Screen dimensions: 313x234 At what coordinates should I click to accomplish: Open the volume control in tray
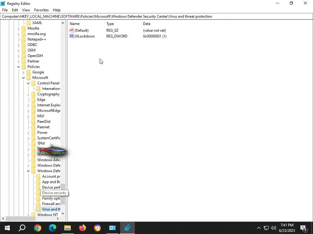click(x=274, y=228)
